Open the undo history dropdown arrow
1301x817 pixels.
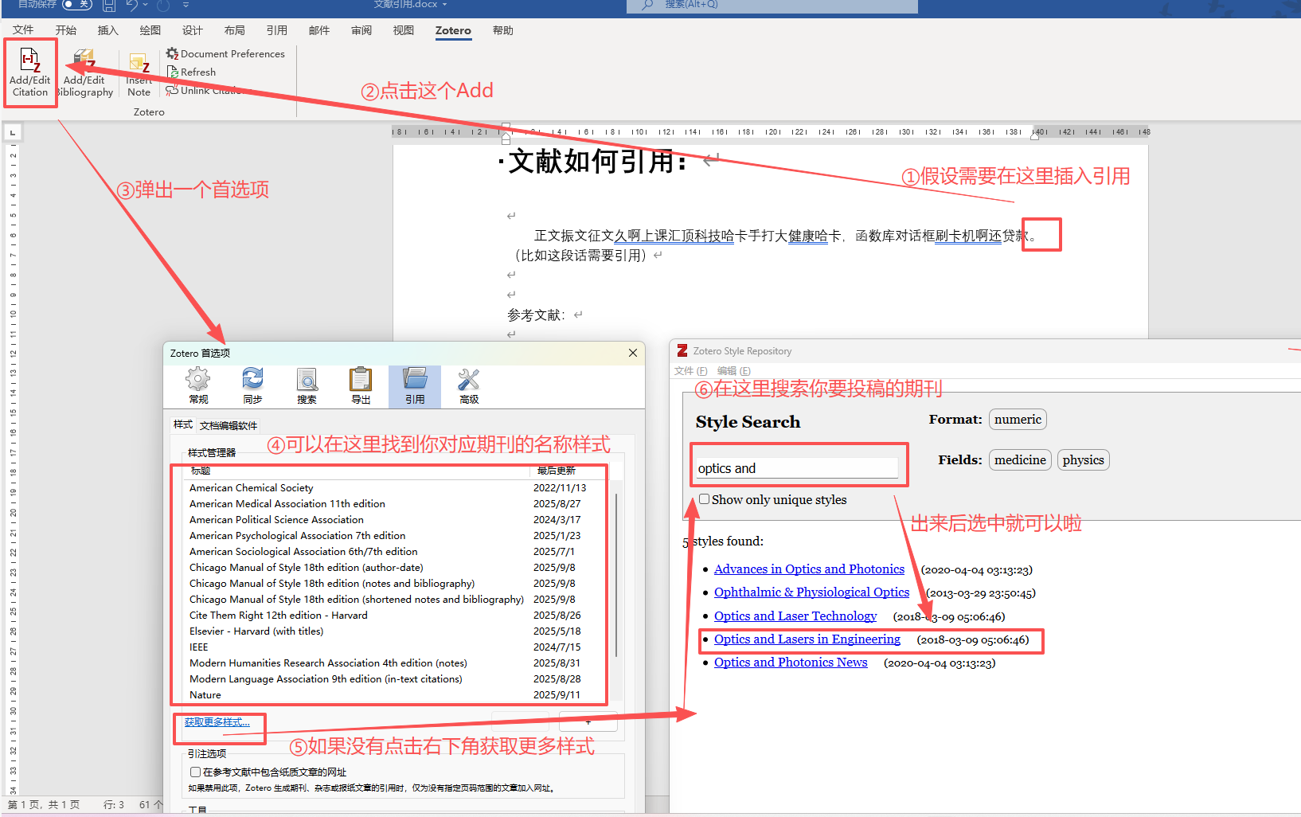146,5
